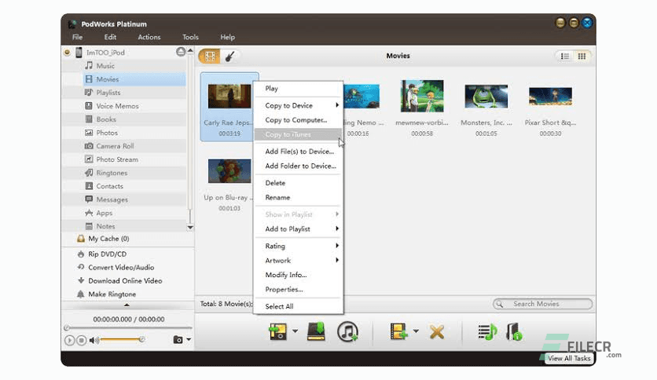Launch Download Online Video tool
The width and height of the screenshot is (657, 380).
point(125,281)
